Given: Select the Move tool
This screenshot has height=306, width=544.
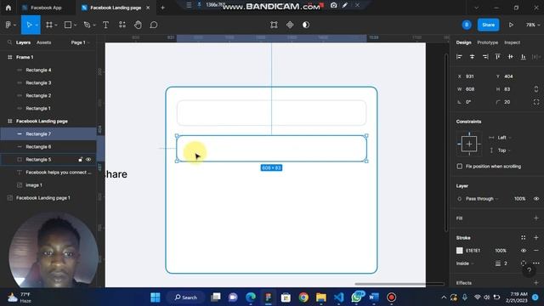Looking at the screenshot, I should pos(29,25).
